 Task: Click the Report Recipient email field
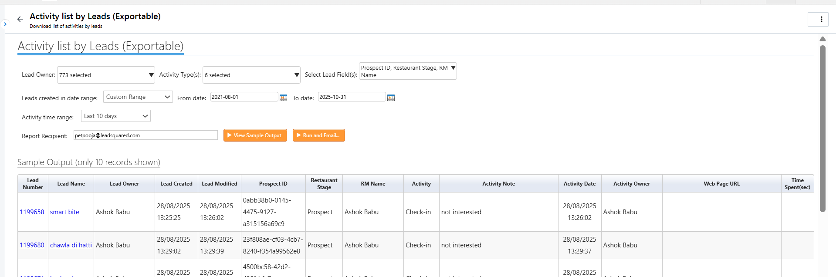pos(145,135)
